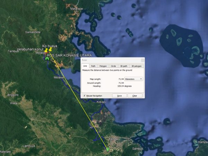Click the POS SAR KONAWE UTARA label
The width and height of the screenshot is (208, 156).
[x=69, y=55]
